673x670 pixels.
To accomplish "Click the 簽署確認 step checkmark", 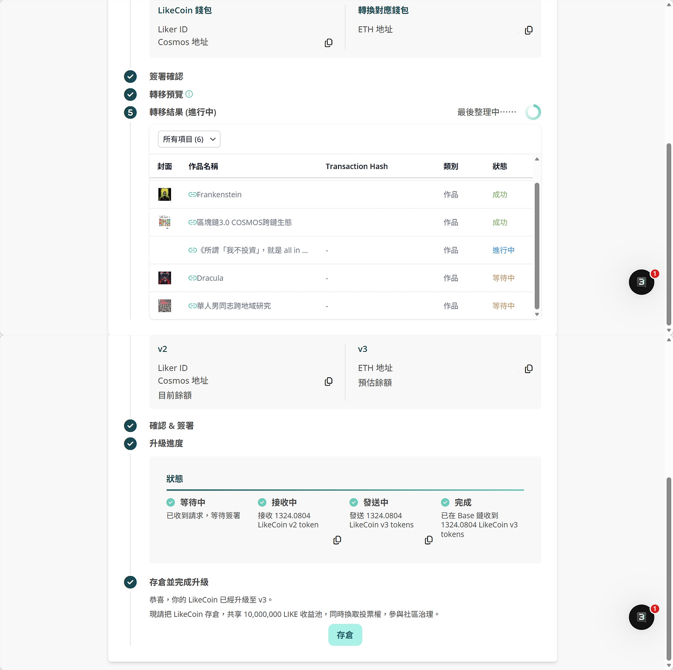I will (x=130, y=76).
